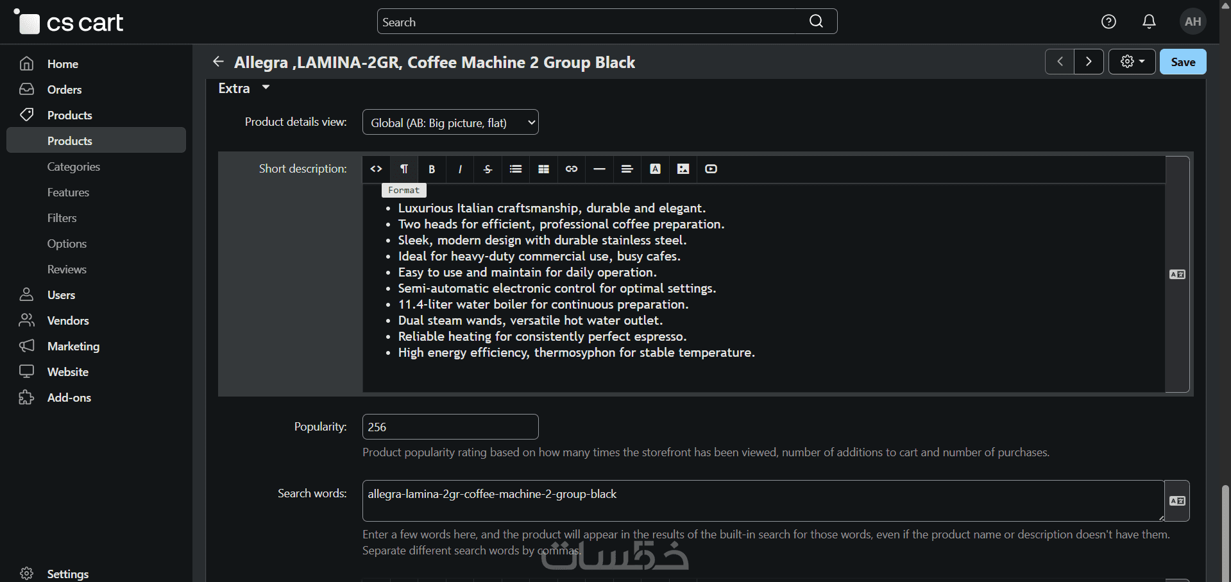Click the line "Easy to use and maintain for daily operation."
The image size is (1231, 582).
(x=527, y=272)
